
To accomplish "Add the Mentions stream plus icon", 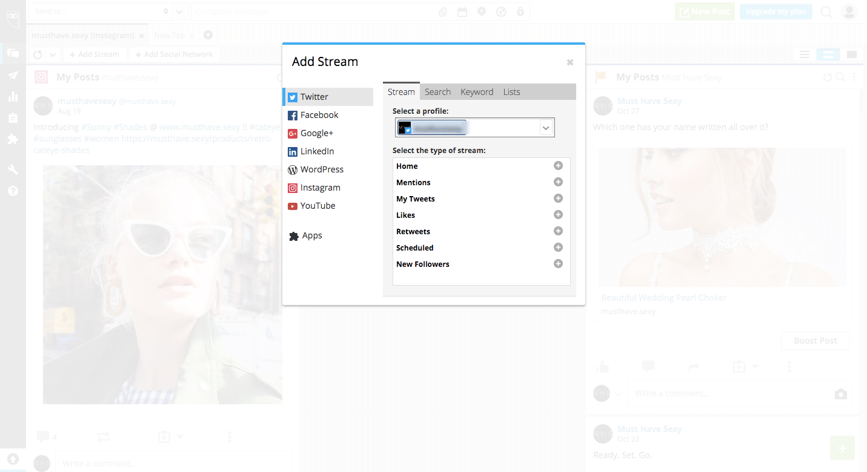I will click(559, 182).
